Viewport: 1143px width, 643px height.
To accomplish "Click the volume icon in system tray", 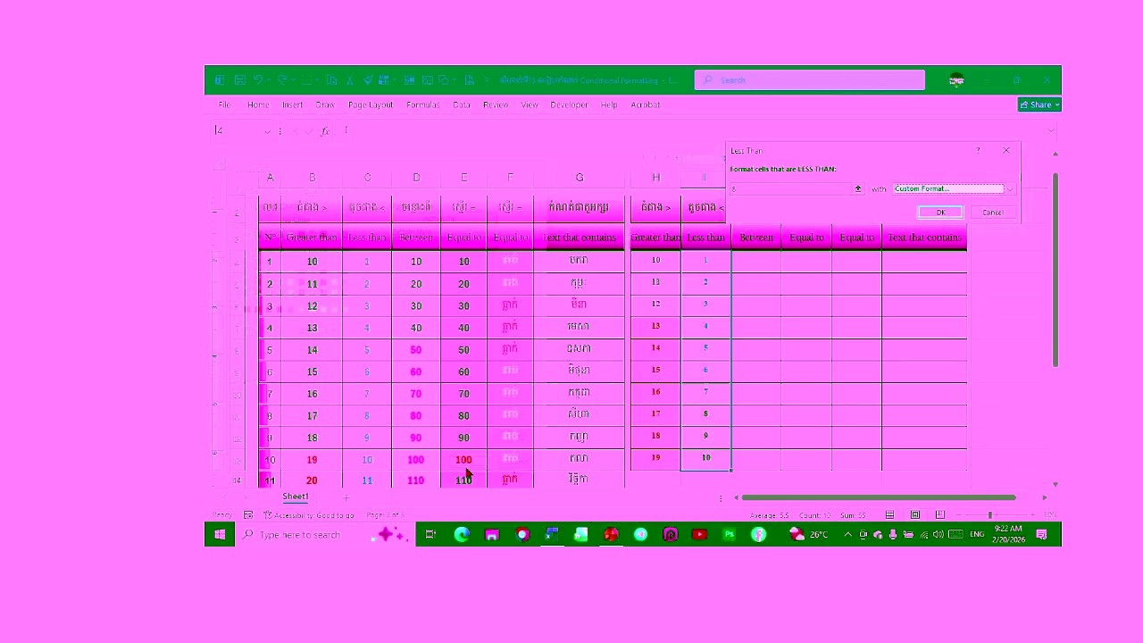I will (938, 535).
